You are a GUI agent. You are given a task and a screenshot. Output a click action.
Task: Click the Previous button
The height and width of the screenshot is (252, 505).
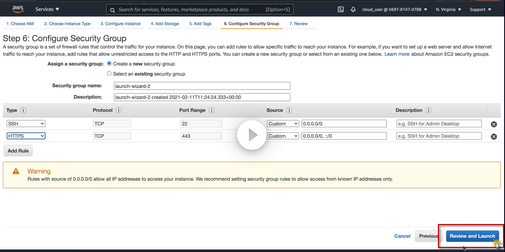(x=429, y=236)
